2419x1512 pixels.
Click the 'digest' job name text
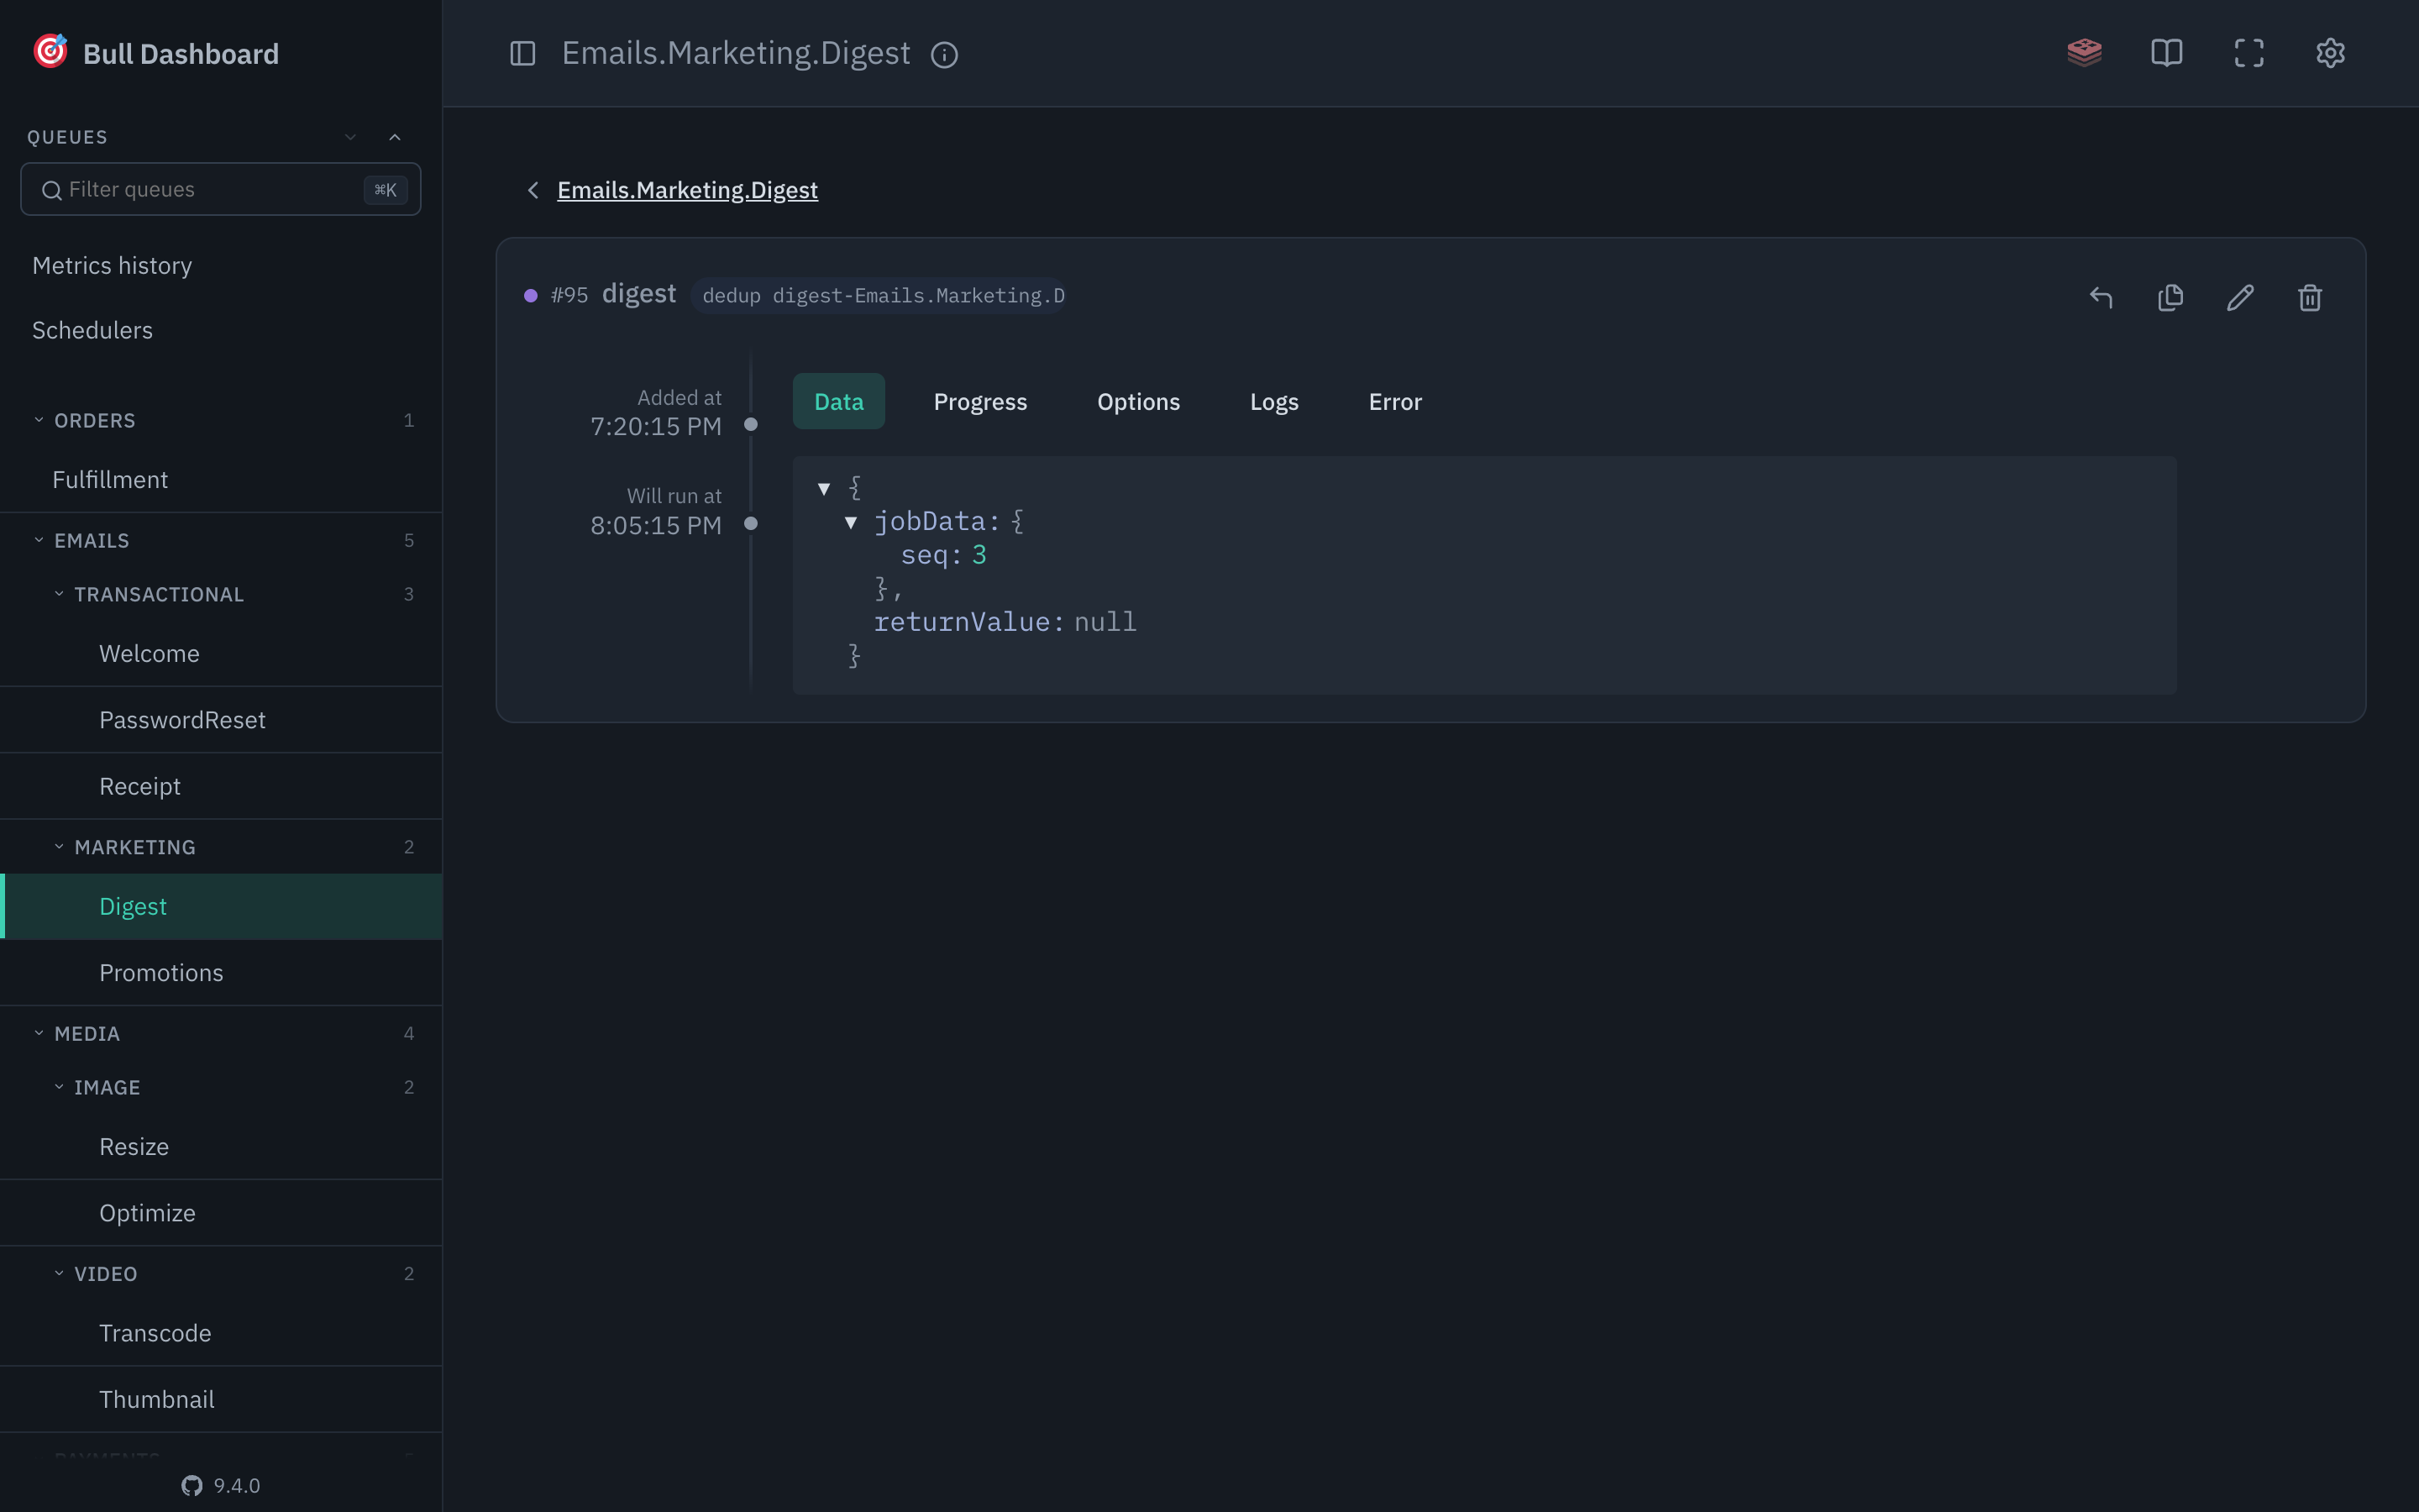coord(638,294)
